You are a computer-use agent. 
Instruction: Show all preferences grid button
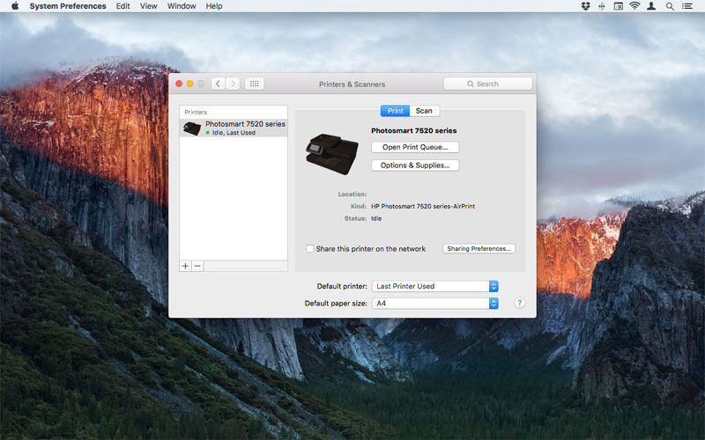(254, 84)
